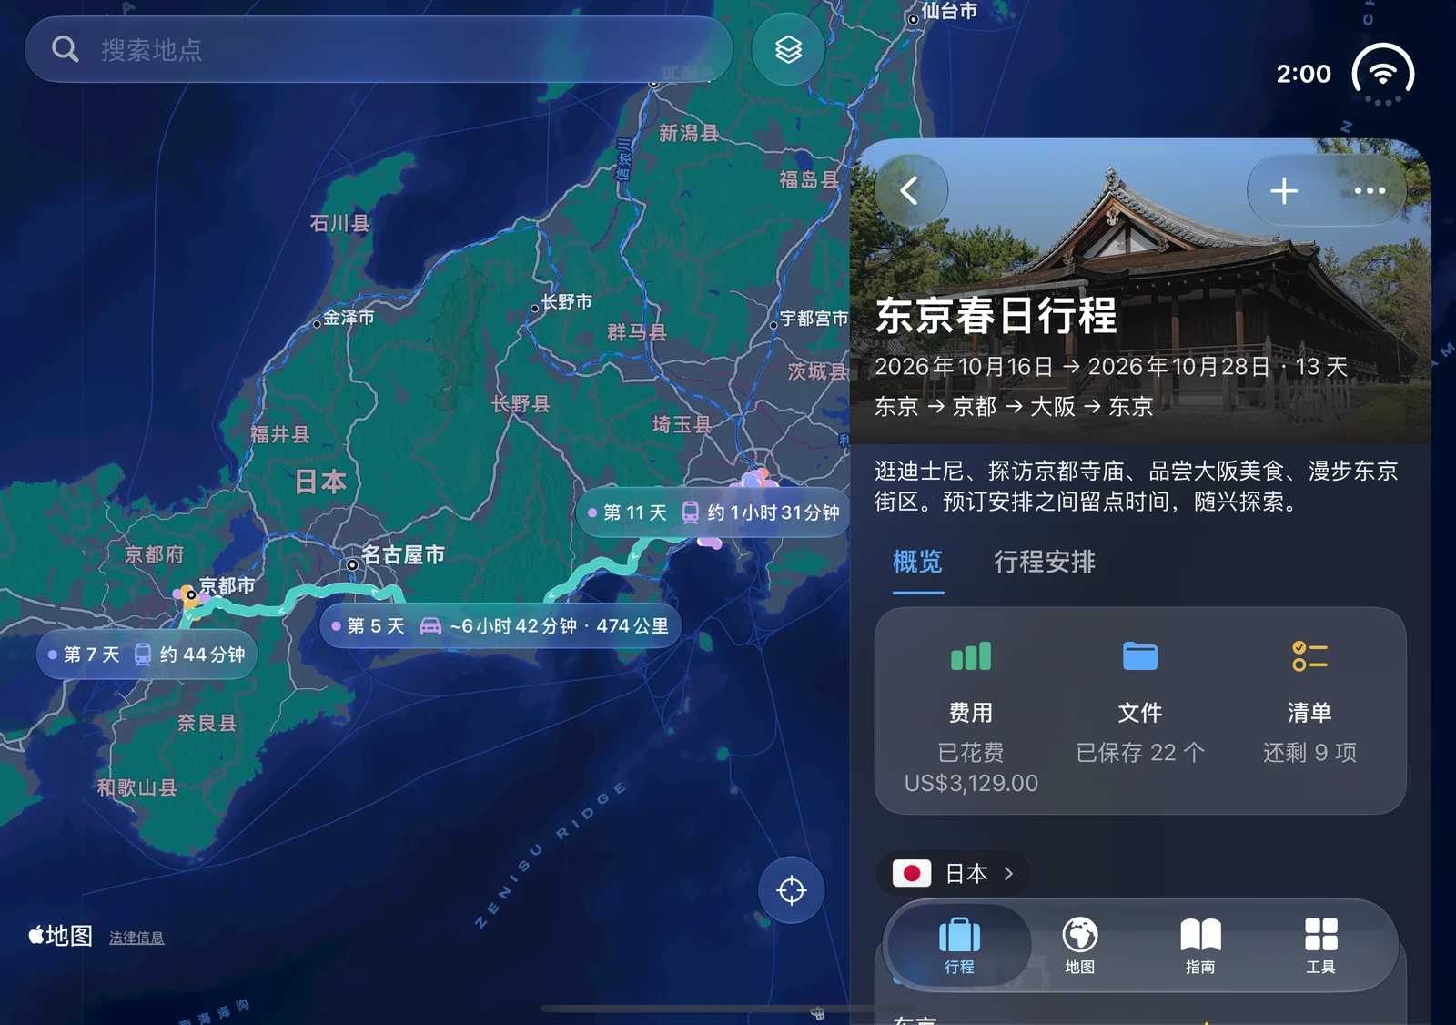Click the Apple 地图 logo
Image resolution: width=1456 pixels, height=1025 pixels.
click(60, 936)
